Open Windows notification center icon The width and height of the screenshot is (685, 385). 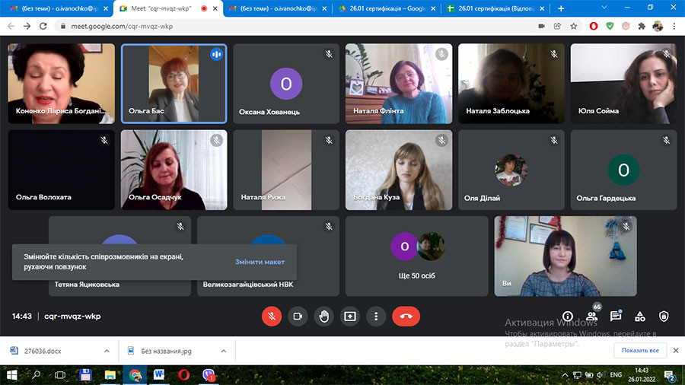point(669,375)
